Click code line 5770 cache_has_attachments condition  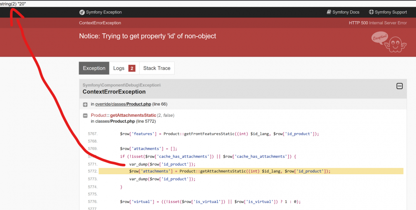tap(208, 157)
